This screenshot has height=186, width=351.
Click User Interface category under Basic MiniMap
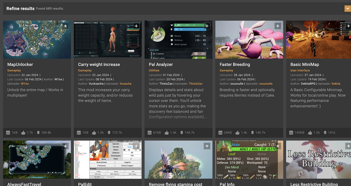point(300,70)
